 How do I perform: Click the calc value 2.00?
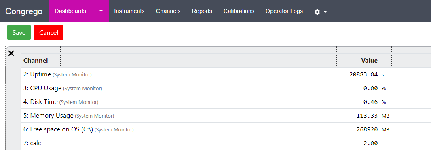click(370, 143)
